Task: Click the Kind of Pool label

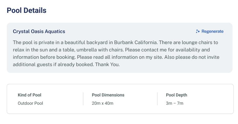Action: (x=29, y=95)
